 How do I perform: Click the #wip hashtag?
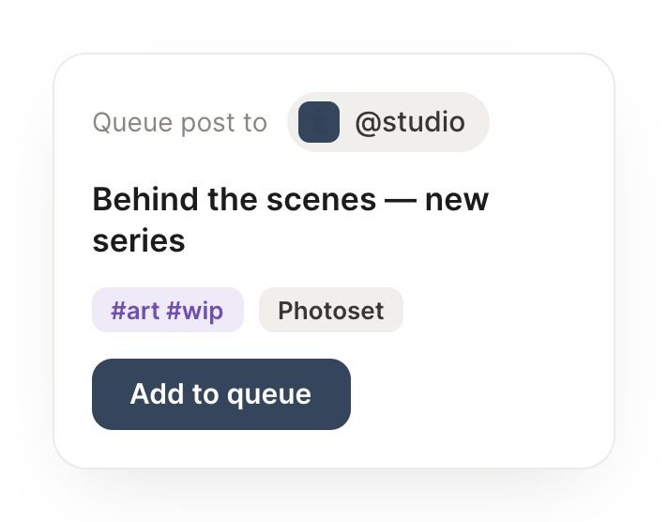pyautogui.click(x=195, y=311)
